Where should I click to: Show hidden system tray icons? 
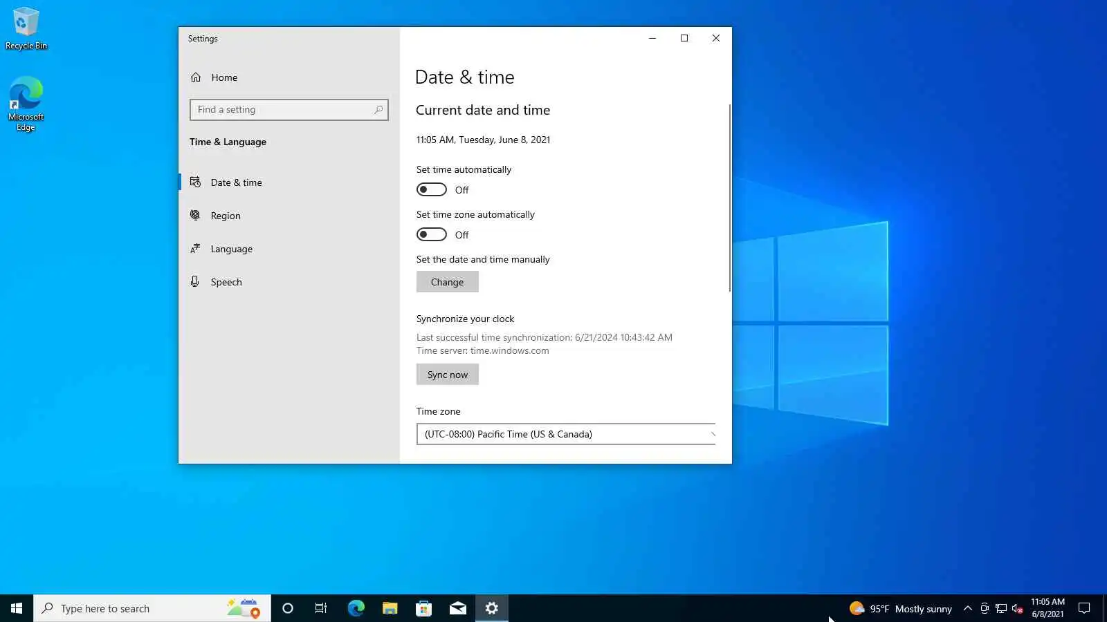[968, 608]
